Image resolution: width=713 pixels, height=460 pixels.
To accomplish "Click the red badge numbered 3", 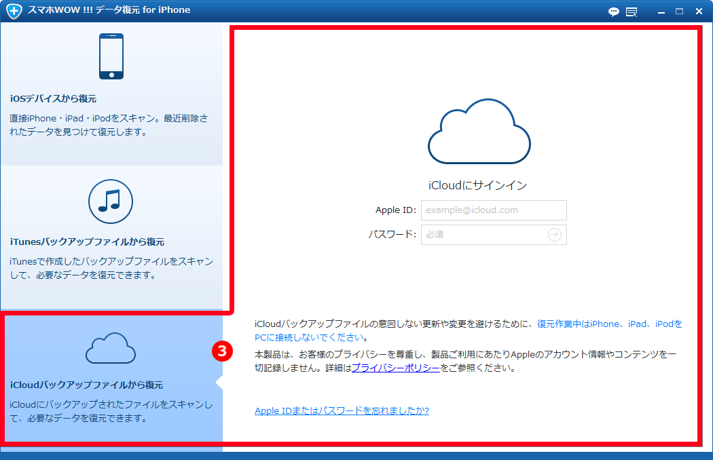I will [x=222, y=351].
